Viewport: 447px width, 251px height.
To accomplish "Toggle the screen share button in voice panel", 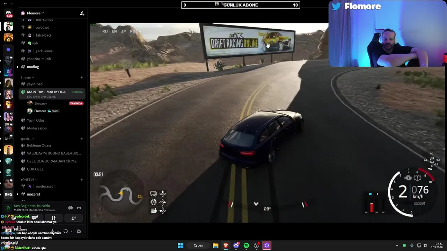I will pos(34,218).
